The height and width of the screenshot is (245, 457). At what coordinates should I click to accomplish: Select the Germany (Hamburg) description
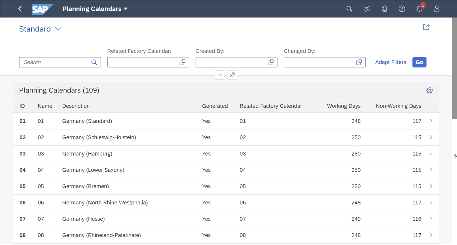pyautogui.click(x=87, y=154)
